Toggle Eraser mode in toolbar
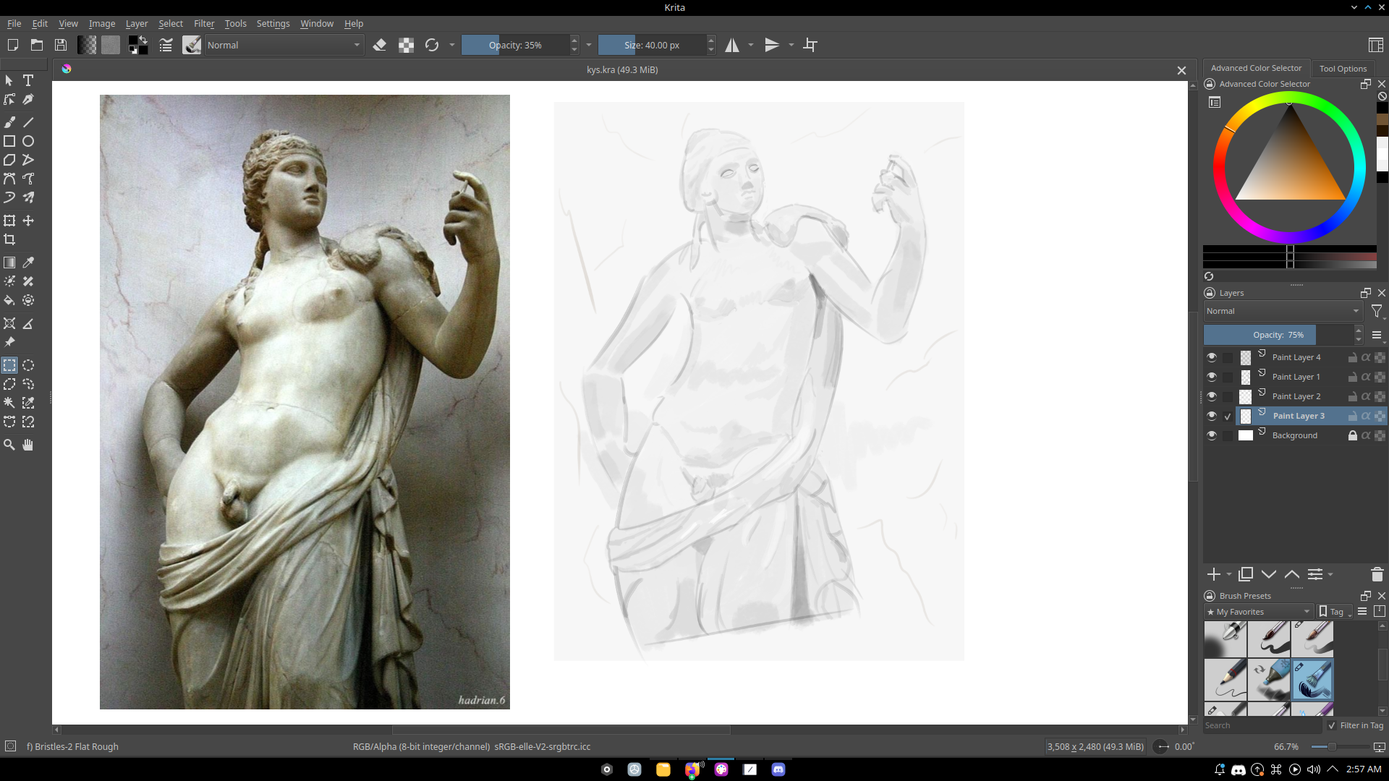This screenshot has height=781, width=1389. pyautogui.click(x=380, y=45)
